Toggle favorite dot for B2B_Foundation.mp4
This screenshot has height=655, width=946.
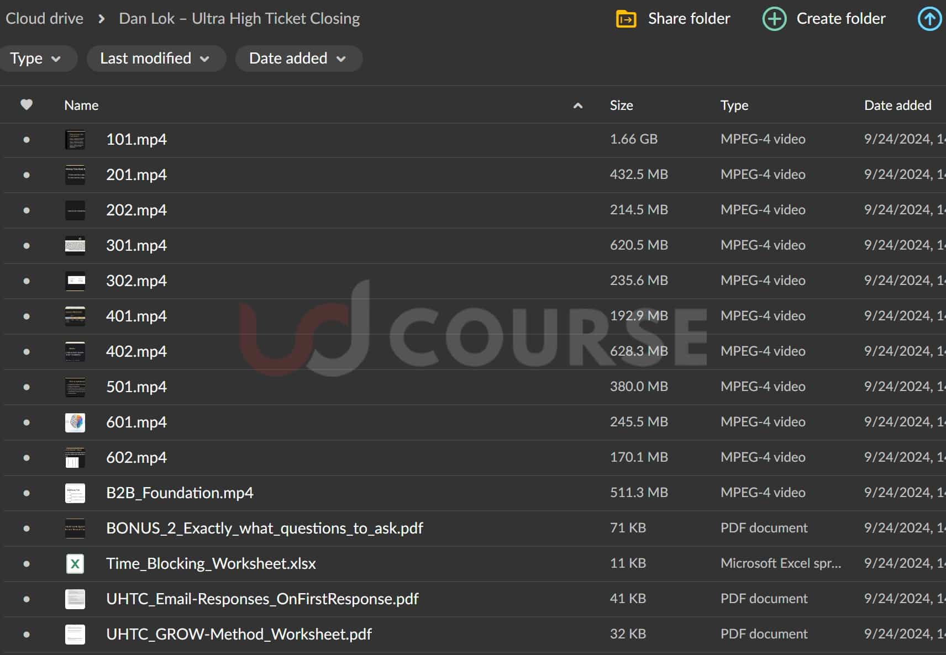tap(27, 493)
